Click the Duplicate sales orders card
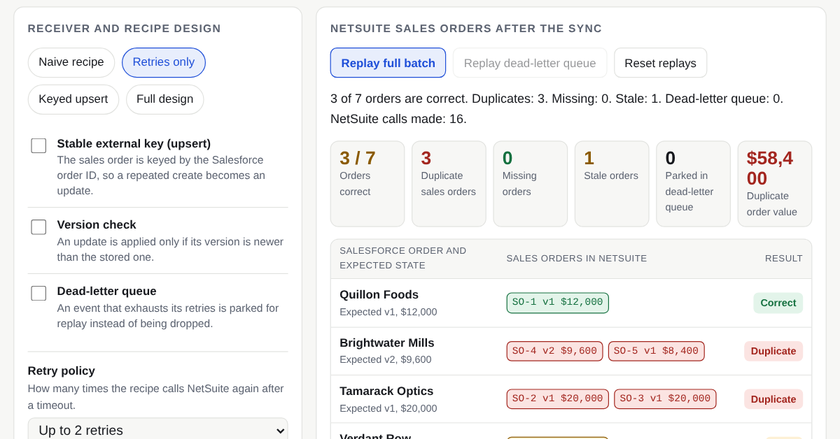The width and height of the screenshot is (840, 439). tap(449, 184)
